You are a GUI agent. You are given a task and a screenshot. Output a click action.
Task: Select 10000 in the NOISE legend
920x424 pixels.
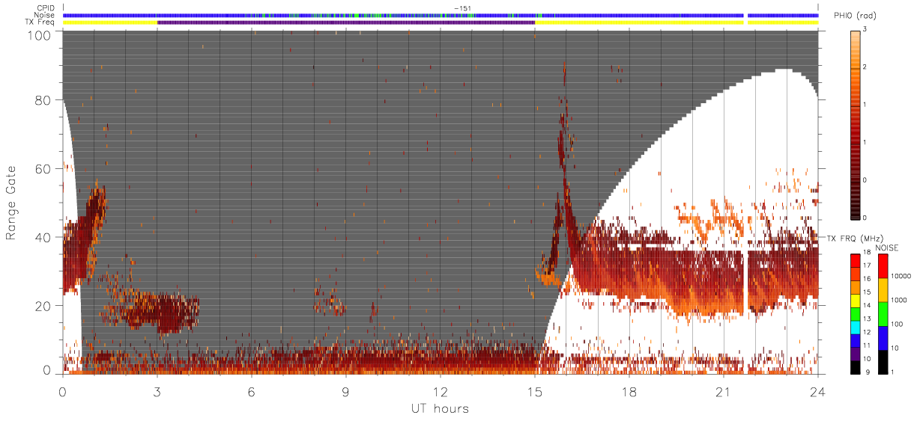pyautogui.click(x=901, y=276)
